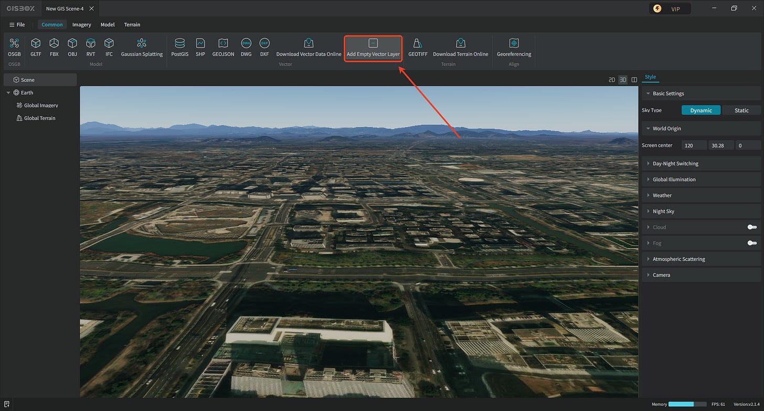Switch to the Terrain ribbon tab

(132, 25)
